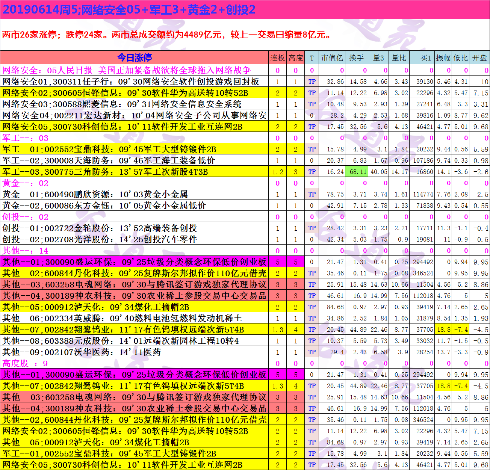Select the 1.2 连板 cell
Screen dimensions: 490x470
(278, 172)
